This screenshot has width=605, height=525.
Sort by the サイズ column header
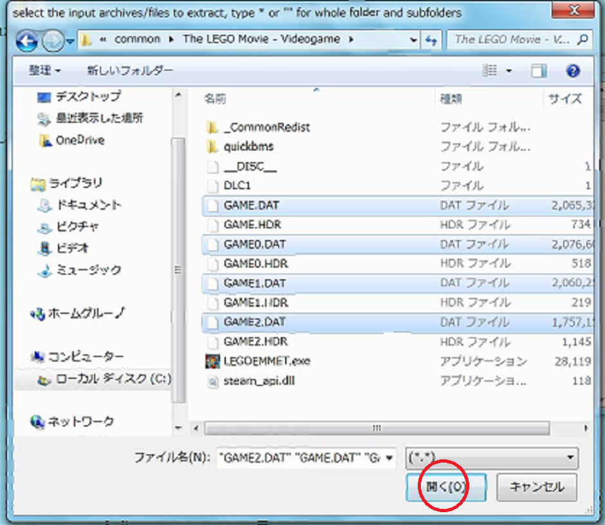click(x=565, y=99)
